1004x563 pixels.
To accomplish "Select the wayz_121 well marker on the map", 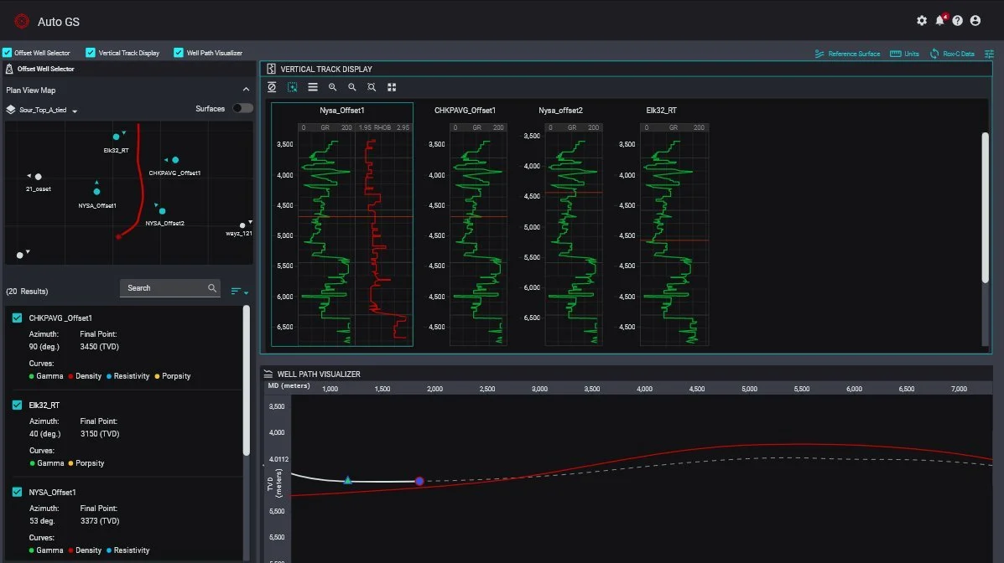I will coord(242,225).
